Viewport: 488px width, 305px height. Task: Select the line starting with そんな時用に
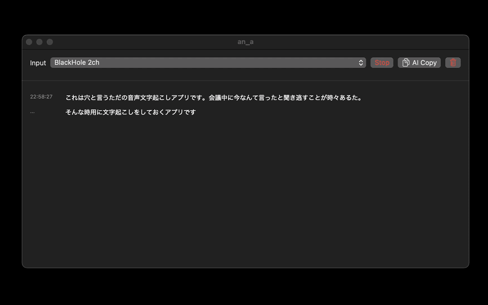pos(130,112)
